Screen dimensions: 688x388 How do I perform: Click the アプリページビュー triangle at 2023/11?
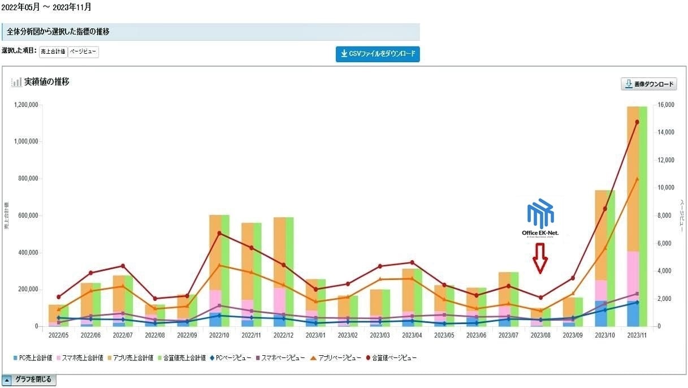tap(637, 179)
